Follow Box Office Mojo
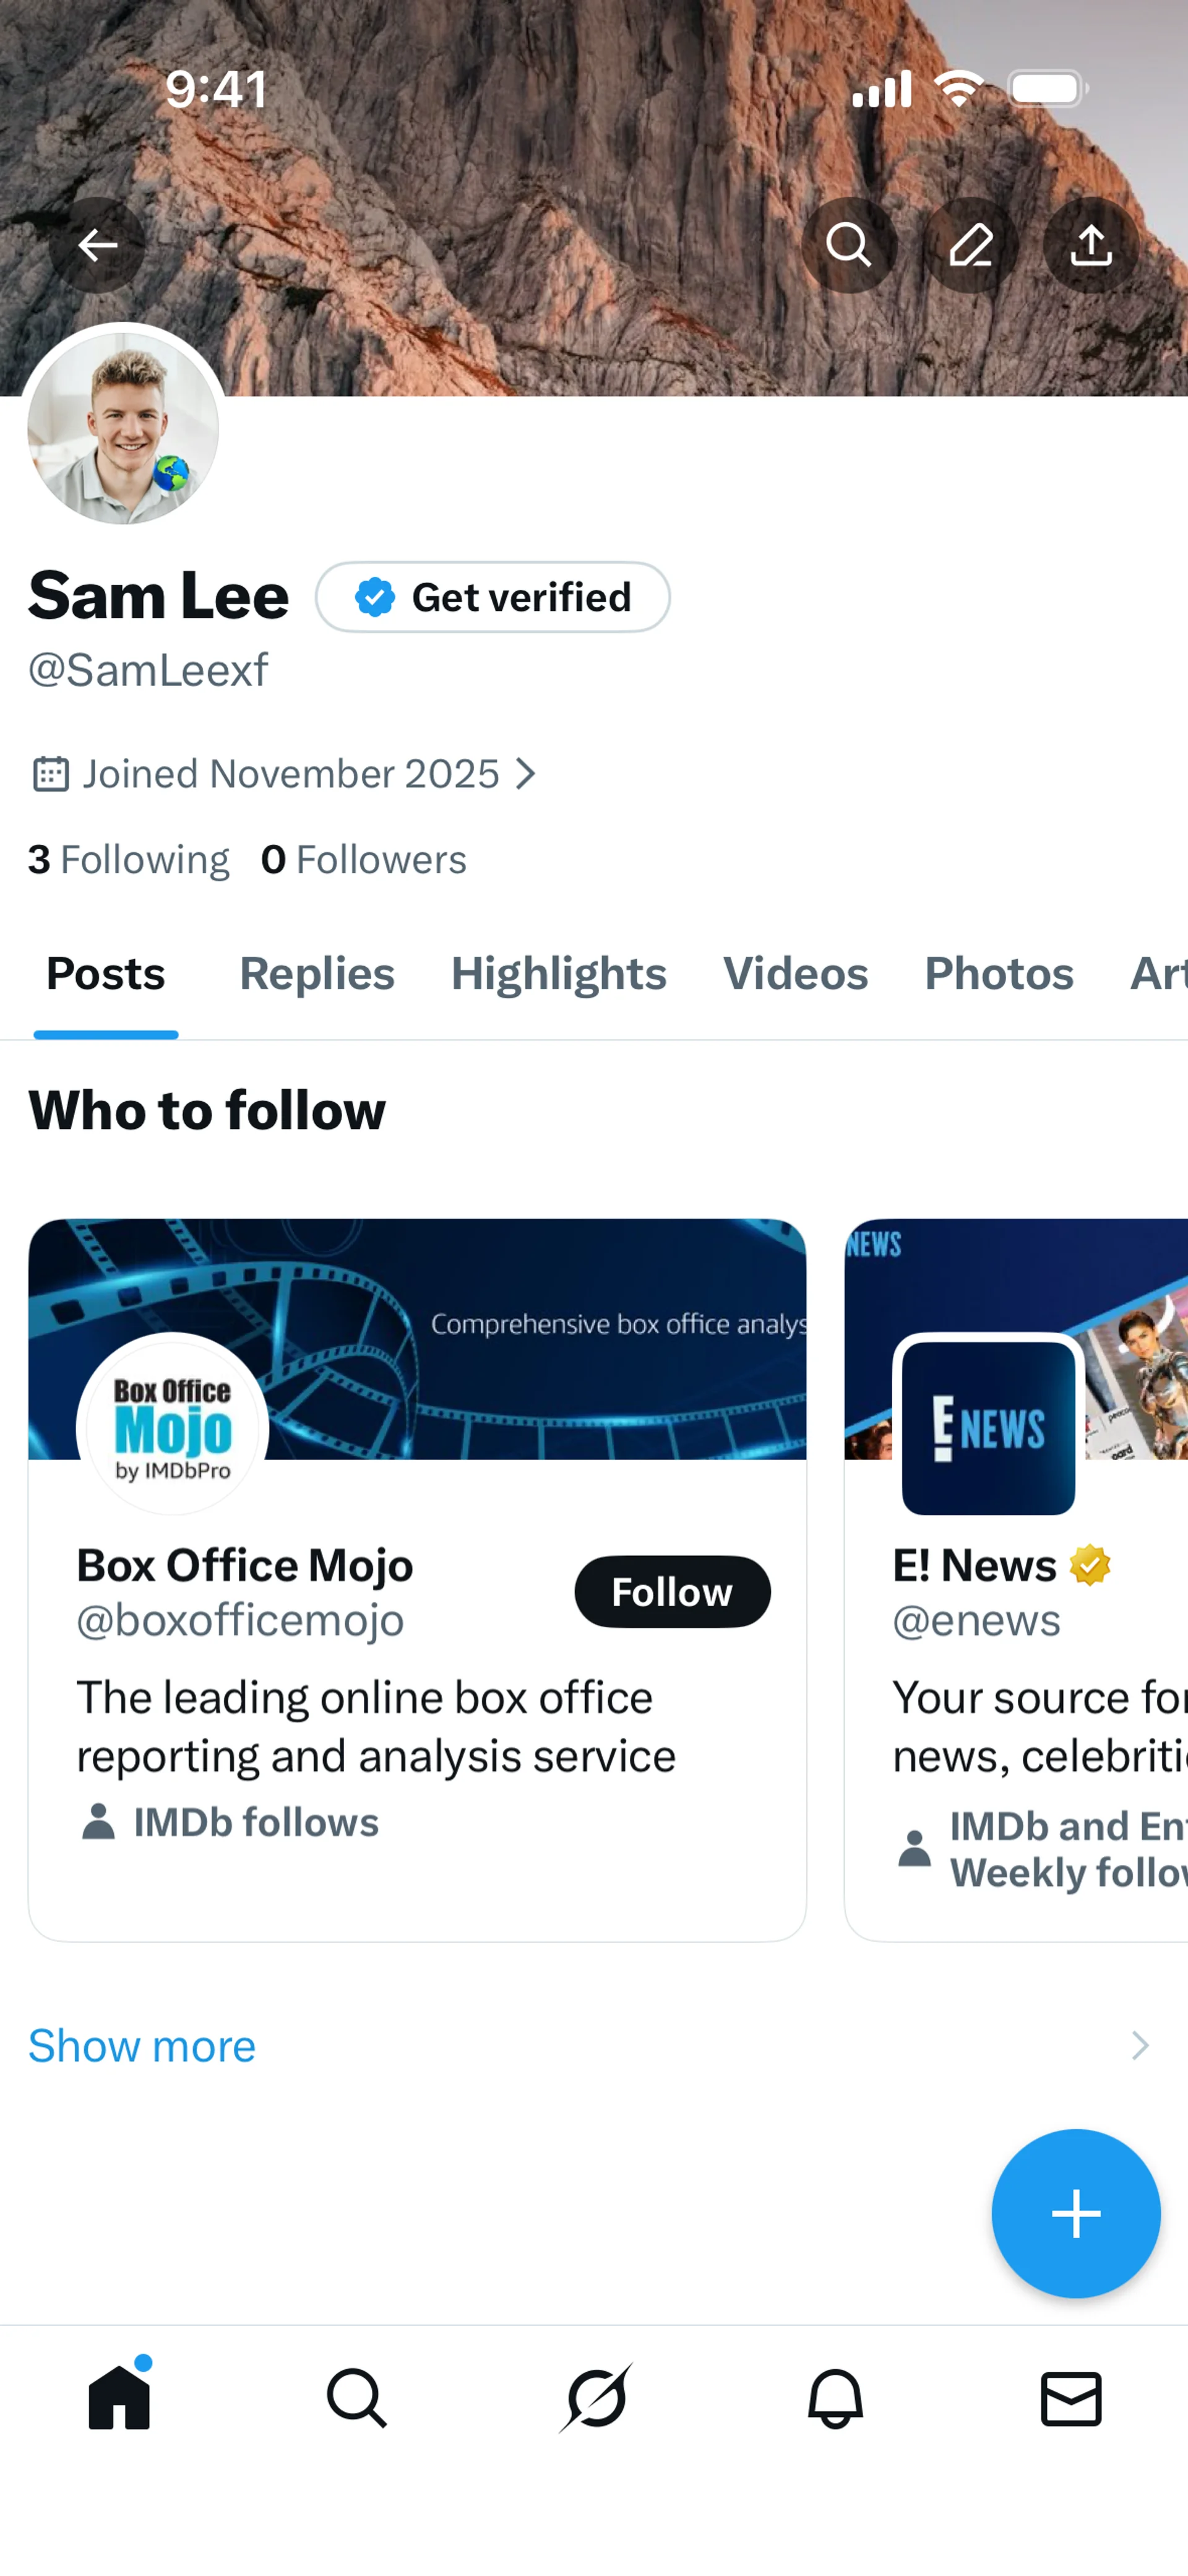Screen dimensions: 1188x2576 672,1591
